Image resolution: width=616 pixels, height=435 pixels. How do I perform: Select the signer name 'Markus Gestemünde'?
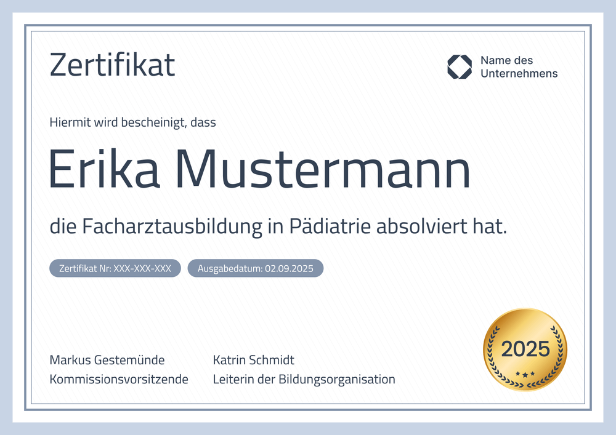(107, 360)
